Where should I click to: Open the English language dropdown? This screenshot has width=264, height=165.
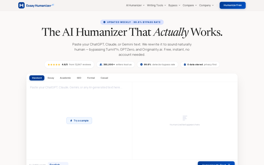(58, 164)
